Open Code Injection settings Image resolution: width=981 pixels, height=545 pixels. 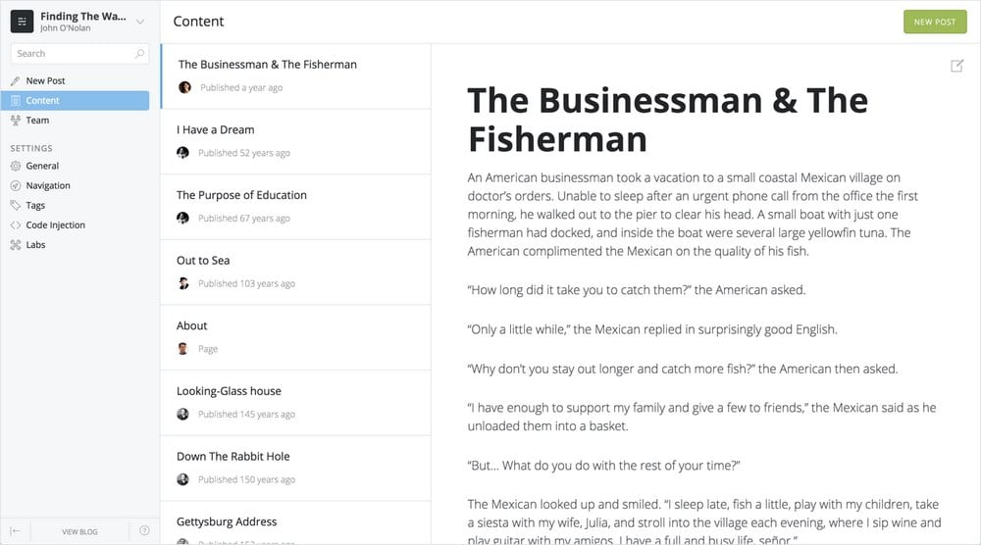click(55, 225)
